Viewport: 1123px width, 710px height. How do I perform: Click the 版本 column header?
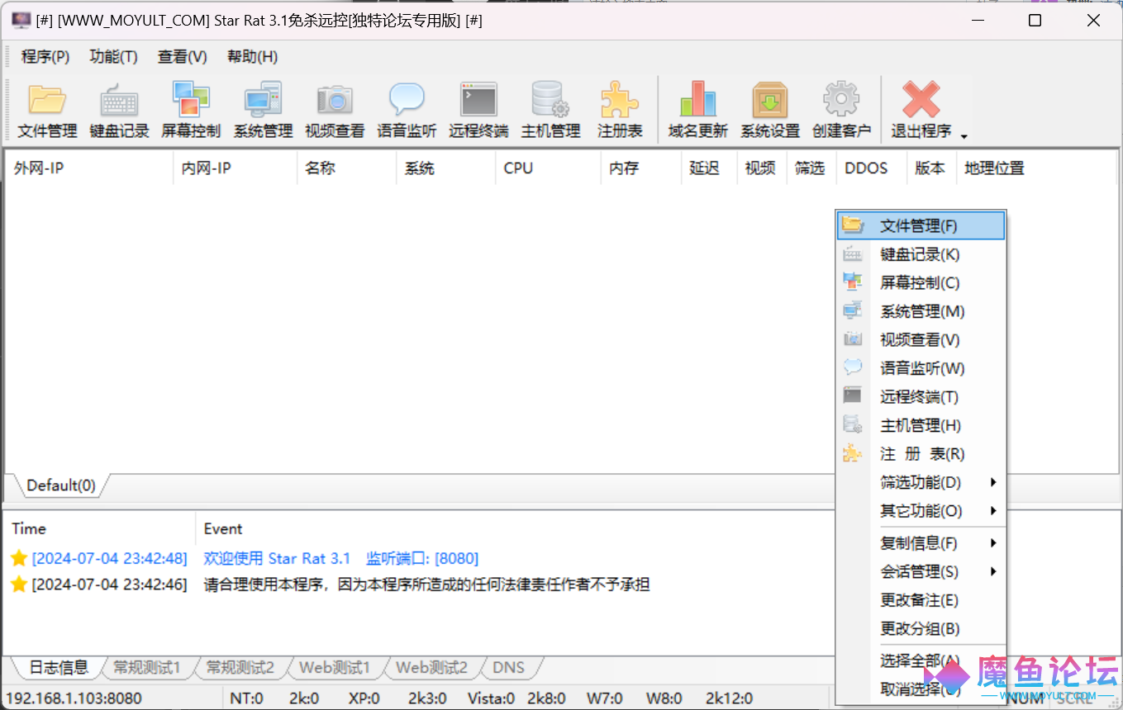(x=931, y=168)
